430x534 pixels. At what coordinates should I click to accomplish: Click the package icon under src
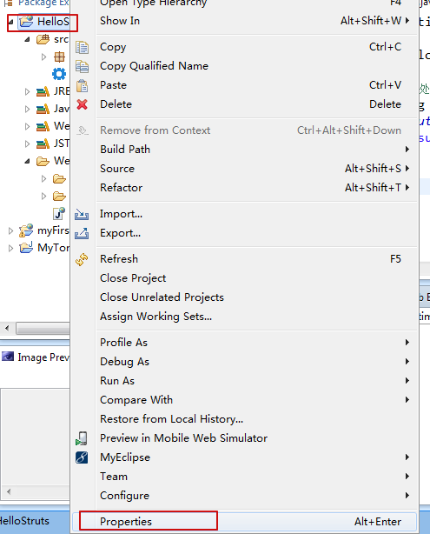click(x=60, y=57)
